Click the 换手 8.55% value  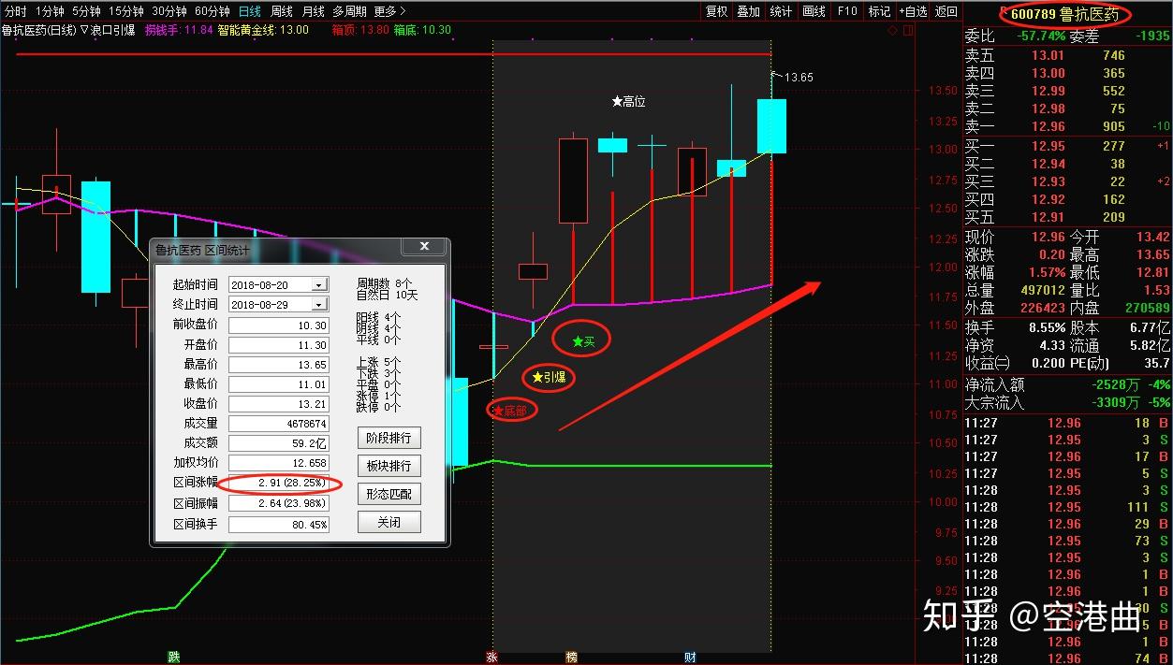(x=1048, y=328)
